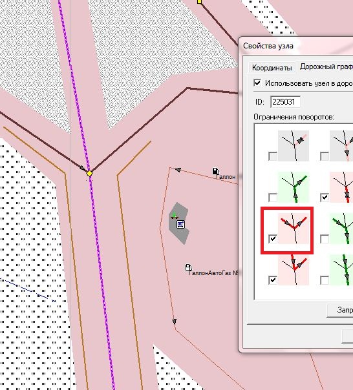
Task: Click the gray building polygon on map
Action: click(x=179, y=223)
